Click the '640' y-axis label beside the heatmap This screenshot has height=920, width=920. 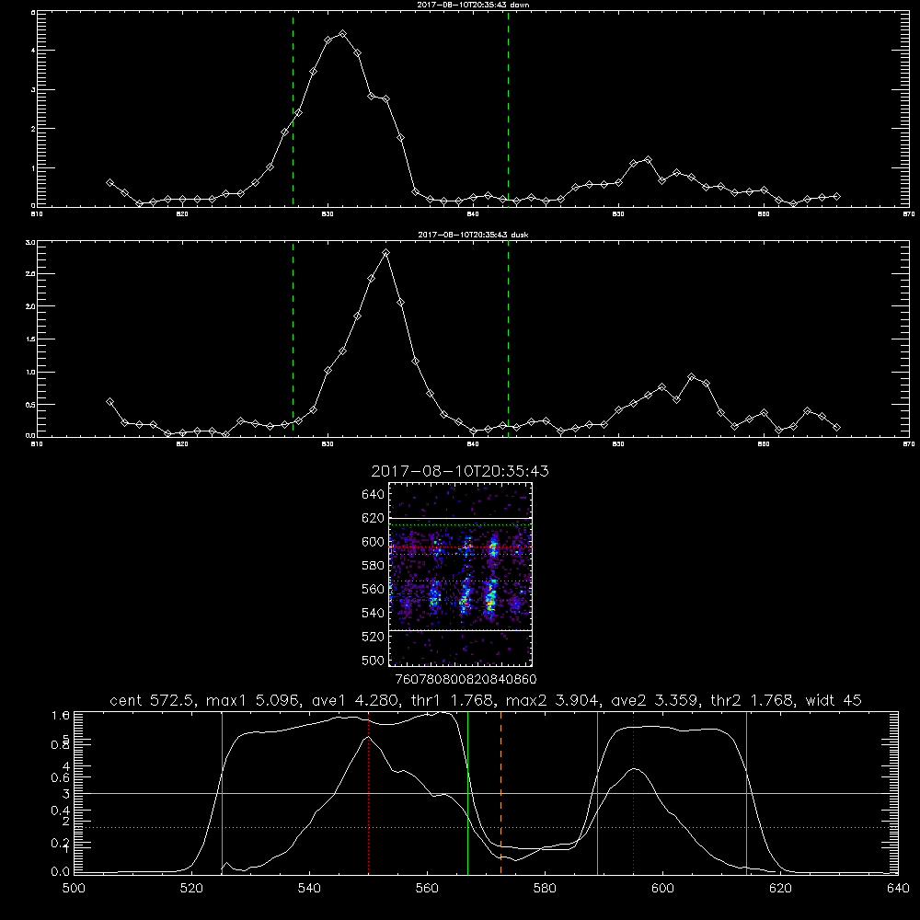(x=374, y=495)
